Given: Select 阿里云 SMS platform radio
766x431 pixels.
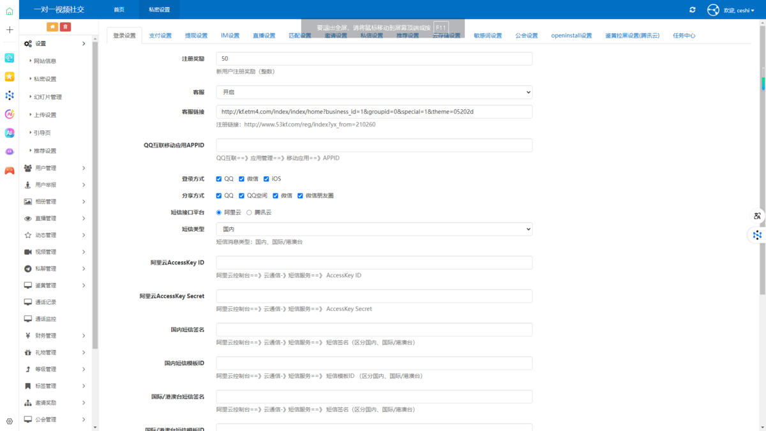Looking at the screenshot, I should 219,213.
